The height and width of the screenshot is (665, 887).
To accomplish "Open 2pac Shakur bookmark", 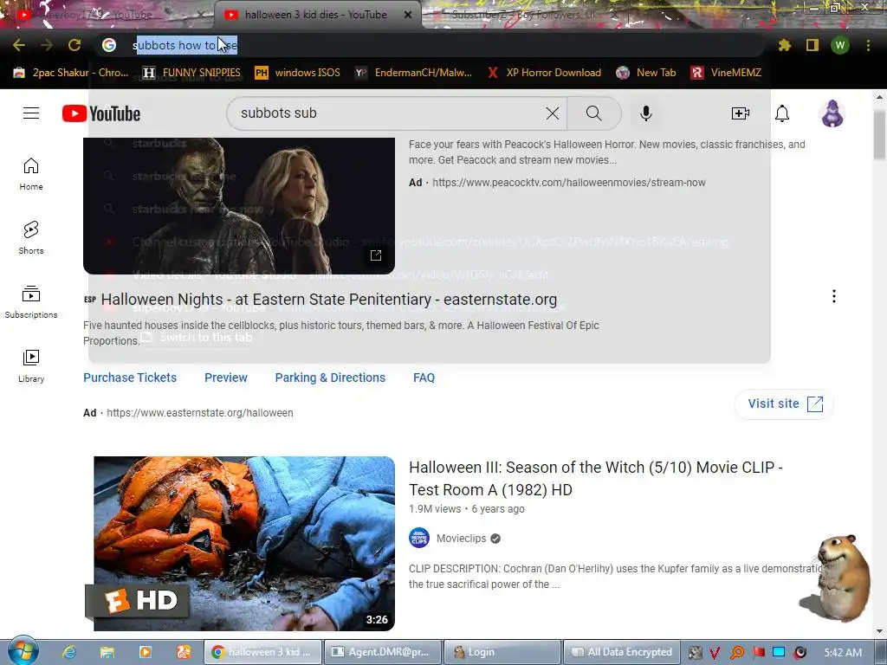I will pos(71,73).
